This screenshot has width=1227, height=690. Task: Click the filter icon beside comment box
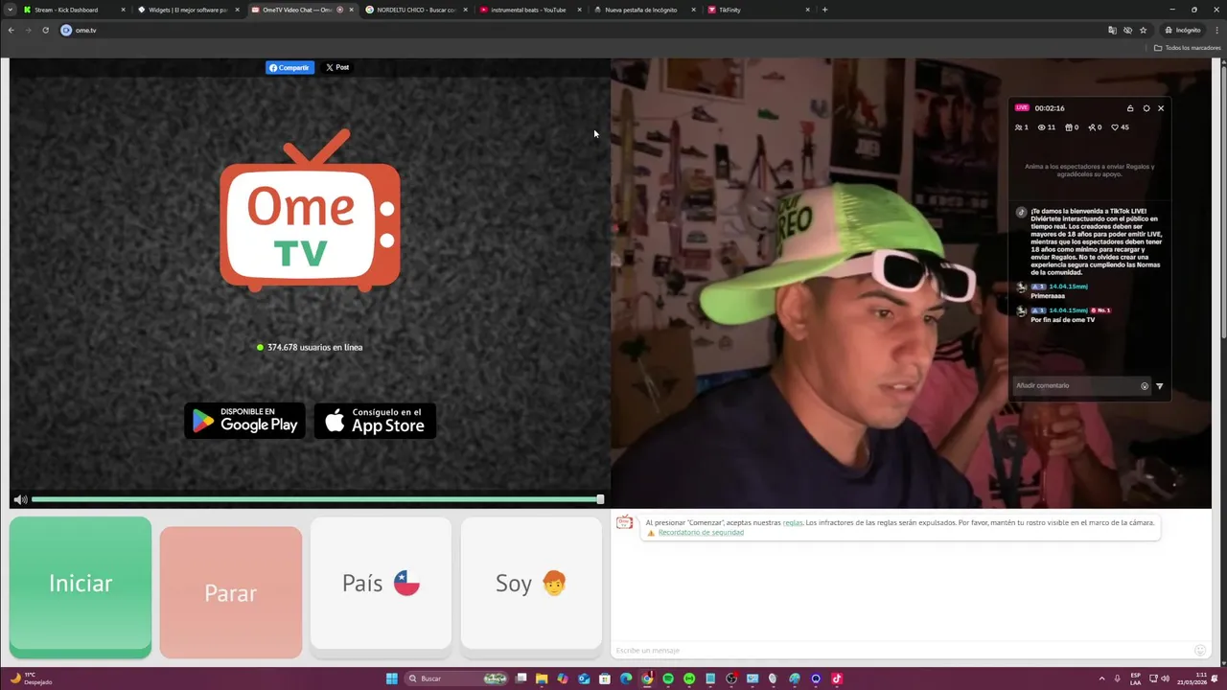click(1159, 386)
